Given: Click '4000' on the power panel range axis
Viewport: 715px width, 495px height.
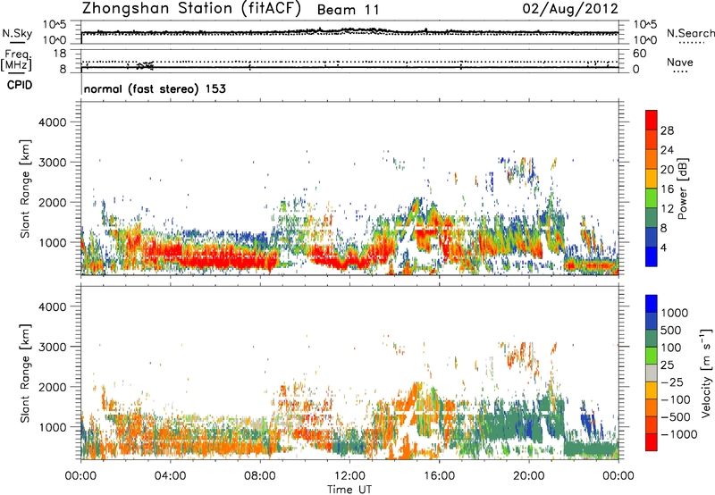Looking at the screenshot, I should [x=53, y=122].
